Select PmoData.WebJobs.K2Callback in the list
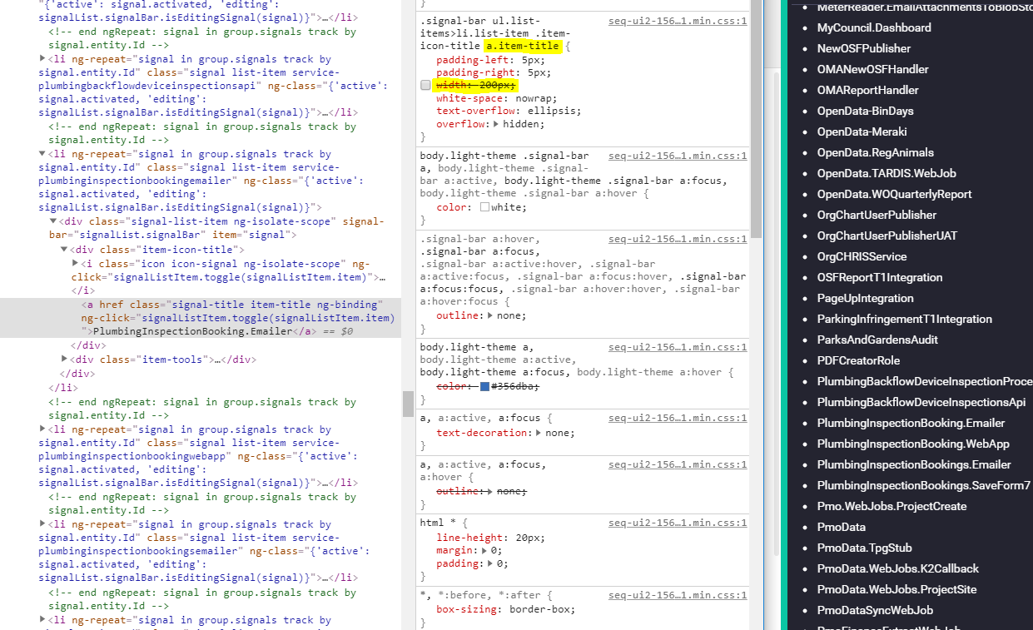Screen dimensions: 1033x630 897,568
